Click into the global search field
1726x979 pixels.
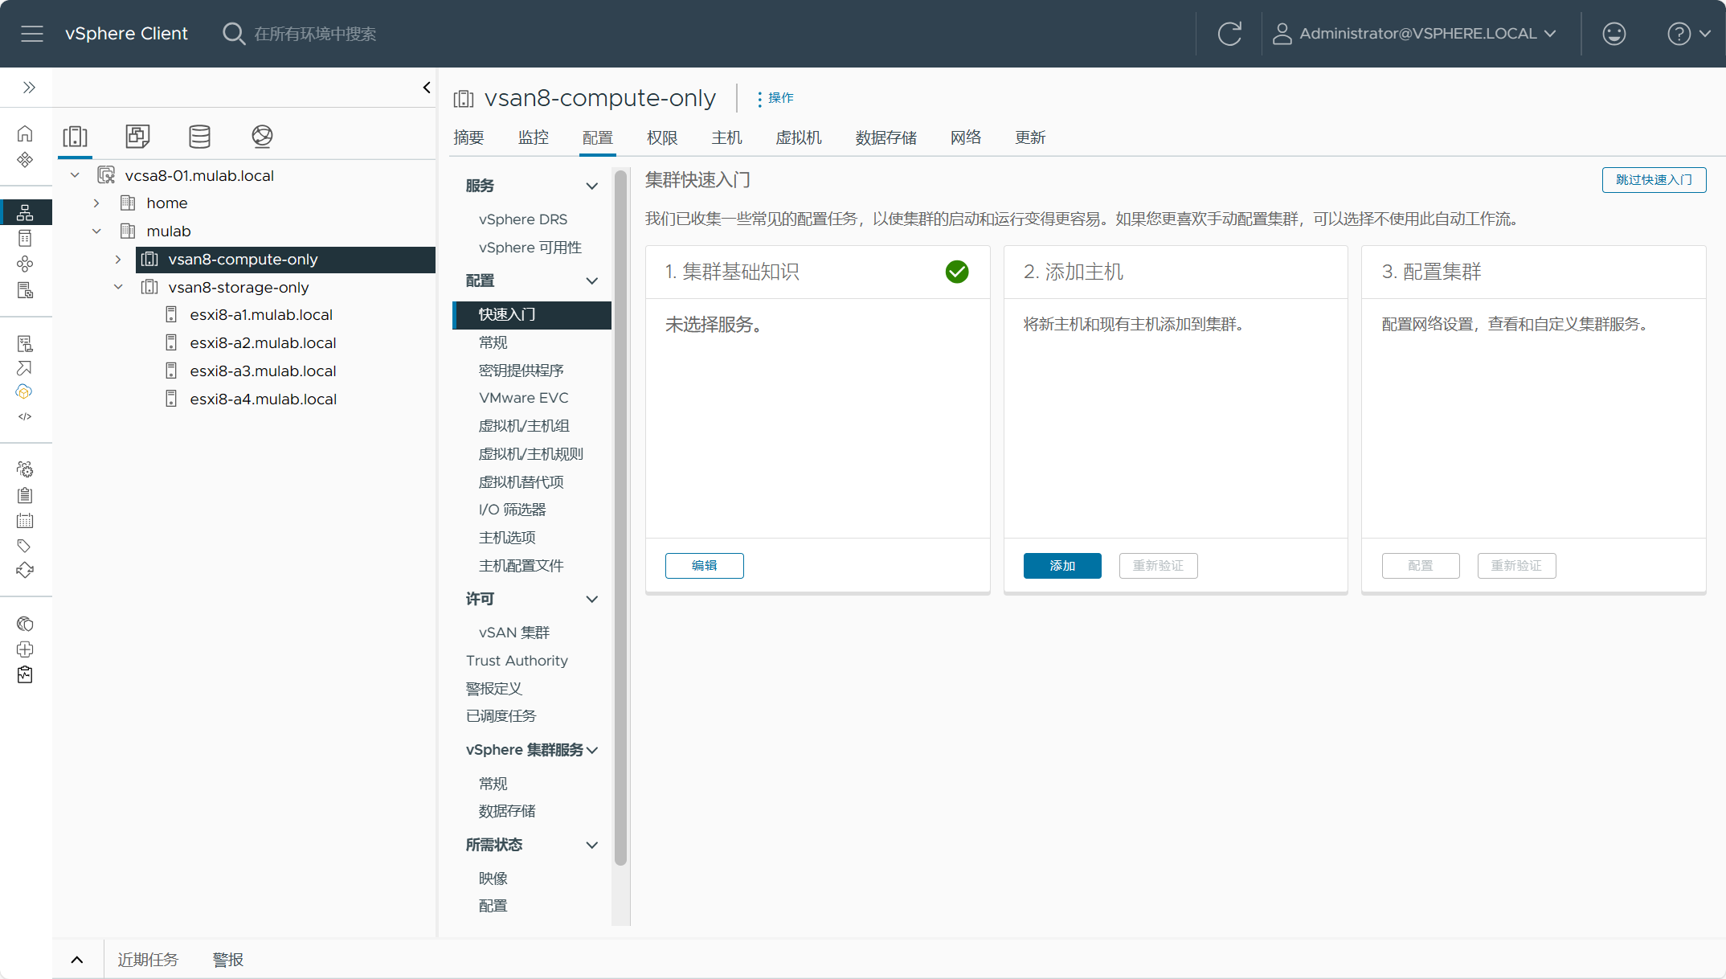tap(315, 34)
